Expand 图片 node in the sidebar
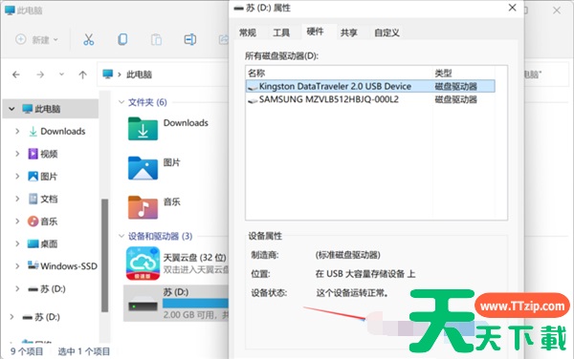 [x=17, y=177]
